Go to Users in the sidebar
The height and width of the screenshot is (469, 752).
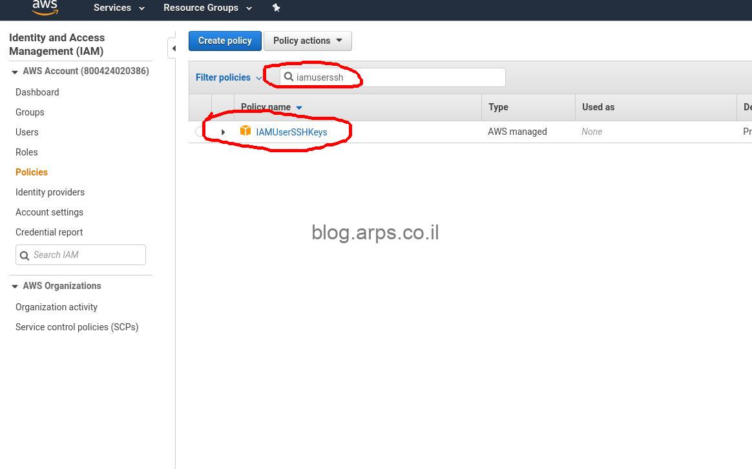[27, 132]
